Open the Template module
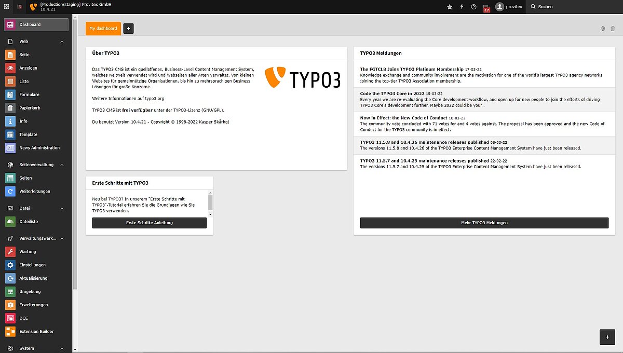The image size is (623, 353). coord(36,134)
